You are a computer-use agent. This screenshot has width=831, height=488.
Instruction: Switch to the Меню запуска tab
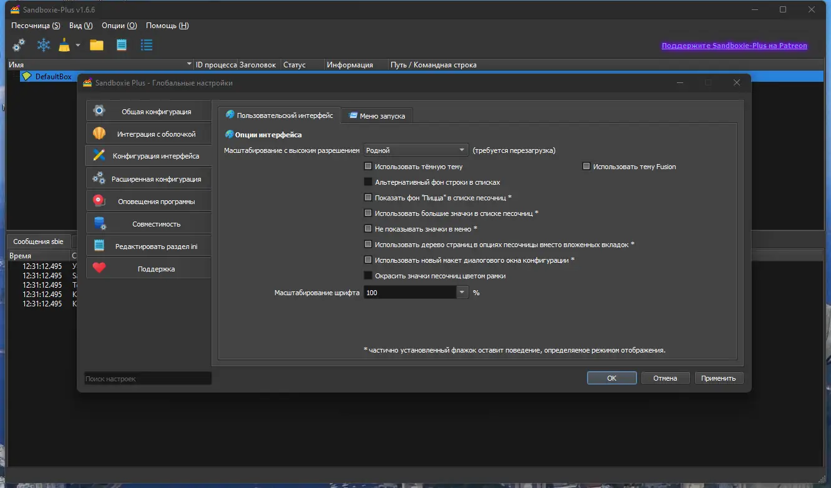[377, 116]
